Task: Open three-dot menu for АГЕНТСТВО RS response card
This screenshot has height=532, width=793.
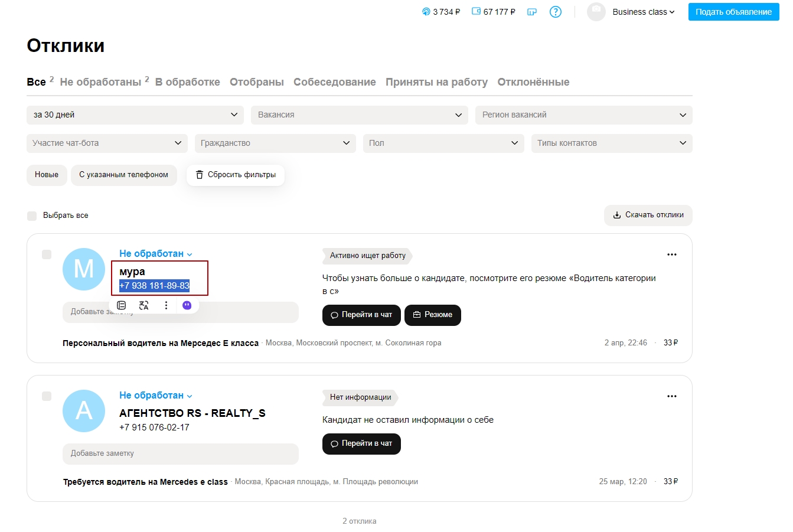Action: click(671, 396)
